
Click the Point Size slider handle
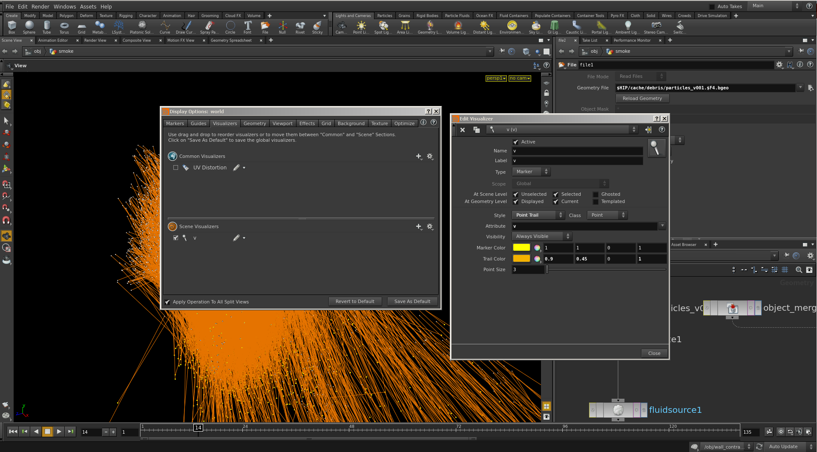547,269
